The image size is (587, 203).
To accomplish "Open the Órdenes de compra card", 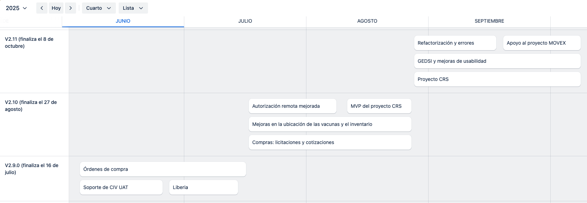I will point(163,169).
